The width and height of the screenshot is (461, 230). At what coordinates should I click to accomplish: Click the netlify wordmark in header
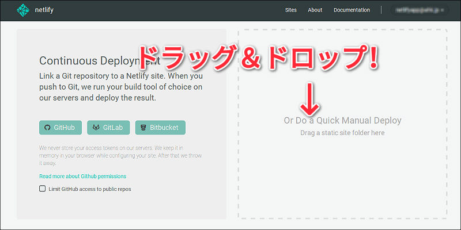tap(44, 10)
